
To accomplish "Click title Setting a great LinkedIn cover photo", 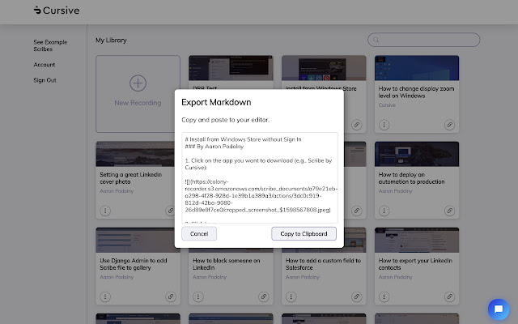I will (x=131, y=178).
